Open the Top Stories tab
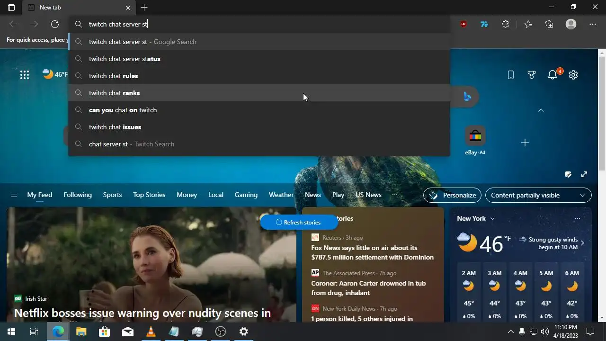Screen dimensions: 606x341 coord(149,195)
